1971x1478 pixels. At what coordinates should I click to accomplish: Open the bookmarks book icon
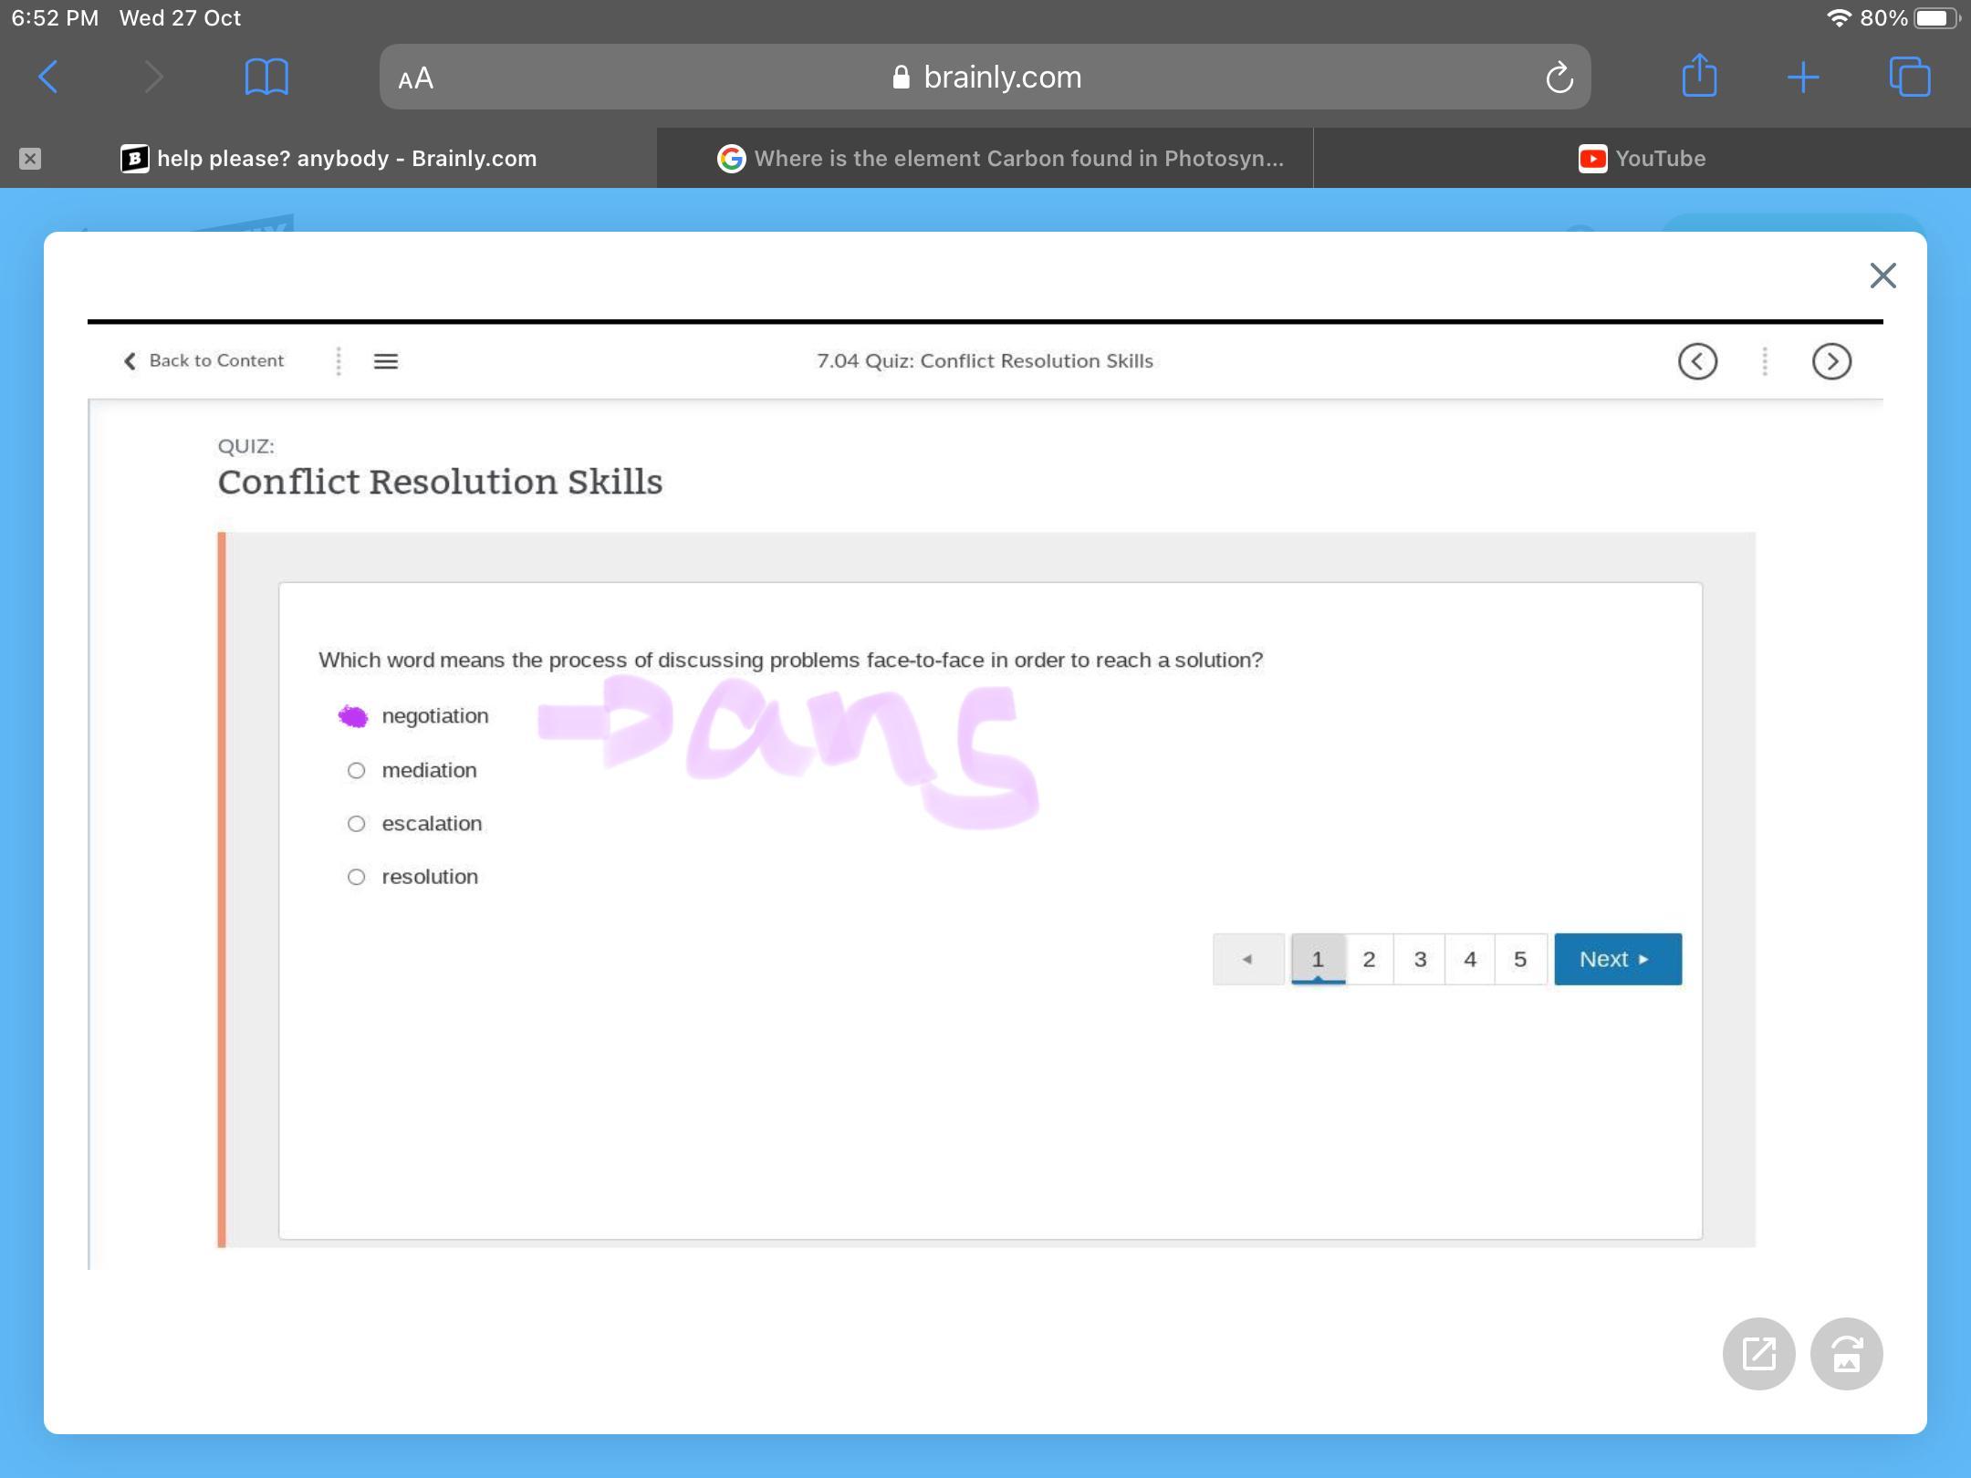[266, 78]
